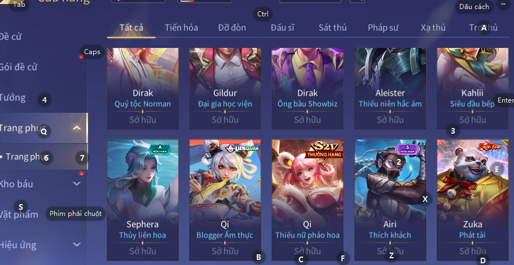514x265 pixels.
Task: Expand the Kho báu sidebar section
Action: click(77, 183)
